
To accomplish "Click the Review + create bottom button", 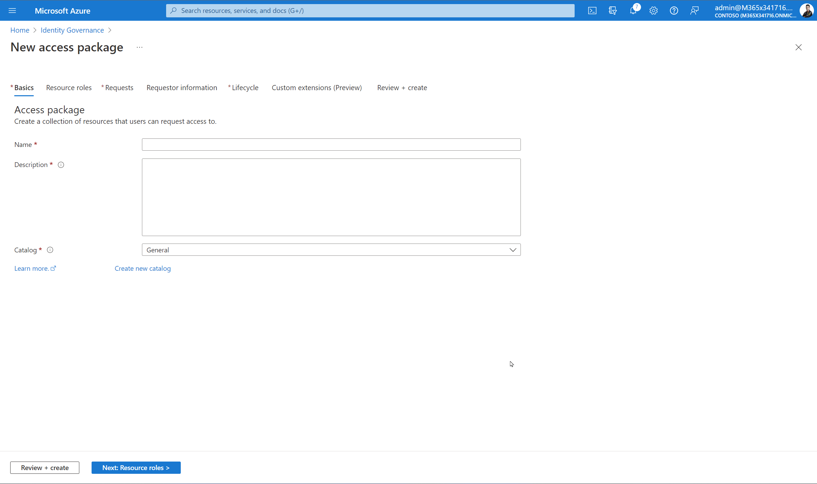I will tap(45, 468).
